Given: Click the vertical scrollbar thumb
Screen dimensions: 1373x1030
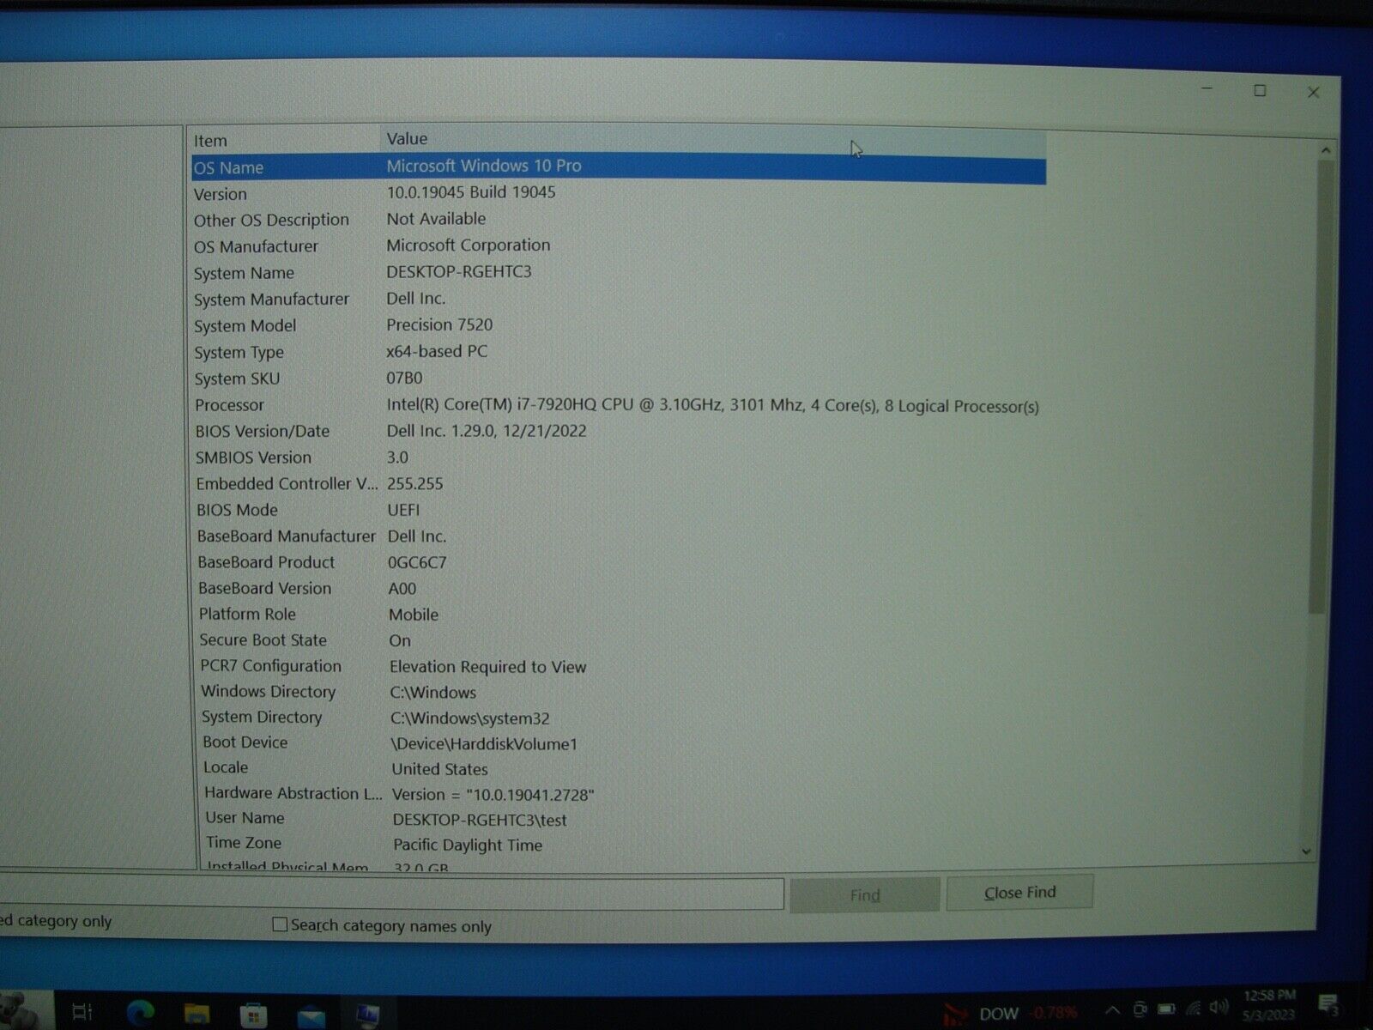Looking at the screenshot, I should (x=1322, y=386).
